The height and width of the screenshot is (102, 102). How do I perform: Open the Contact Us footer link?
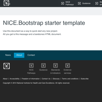[x=46, y=79]
